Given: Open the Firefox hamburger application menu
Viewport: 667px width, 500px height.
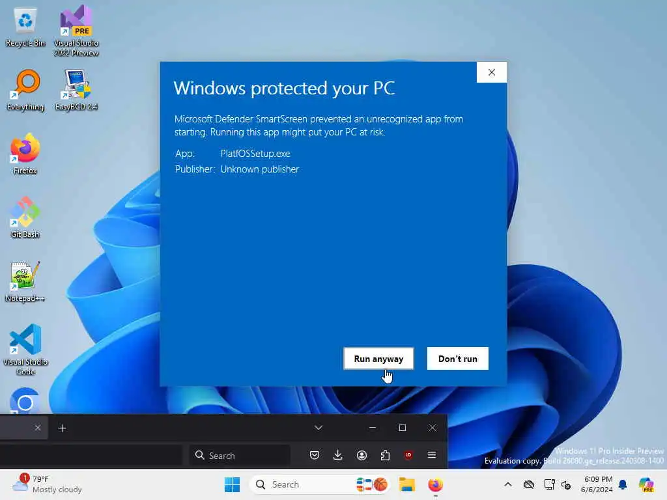Looking at the screenshot, I should pyautogui.click(x=432, y=455).
